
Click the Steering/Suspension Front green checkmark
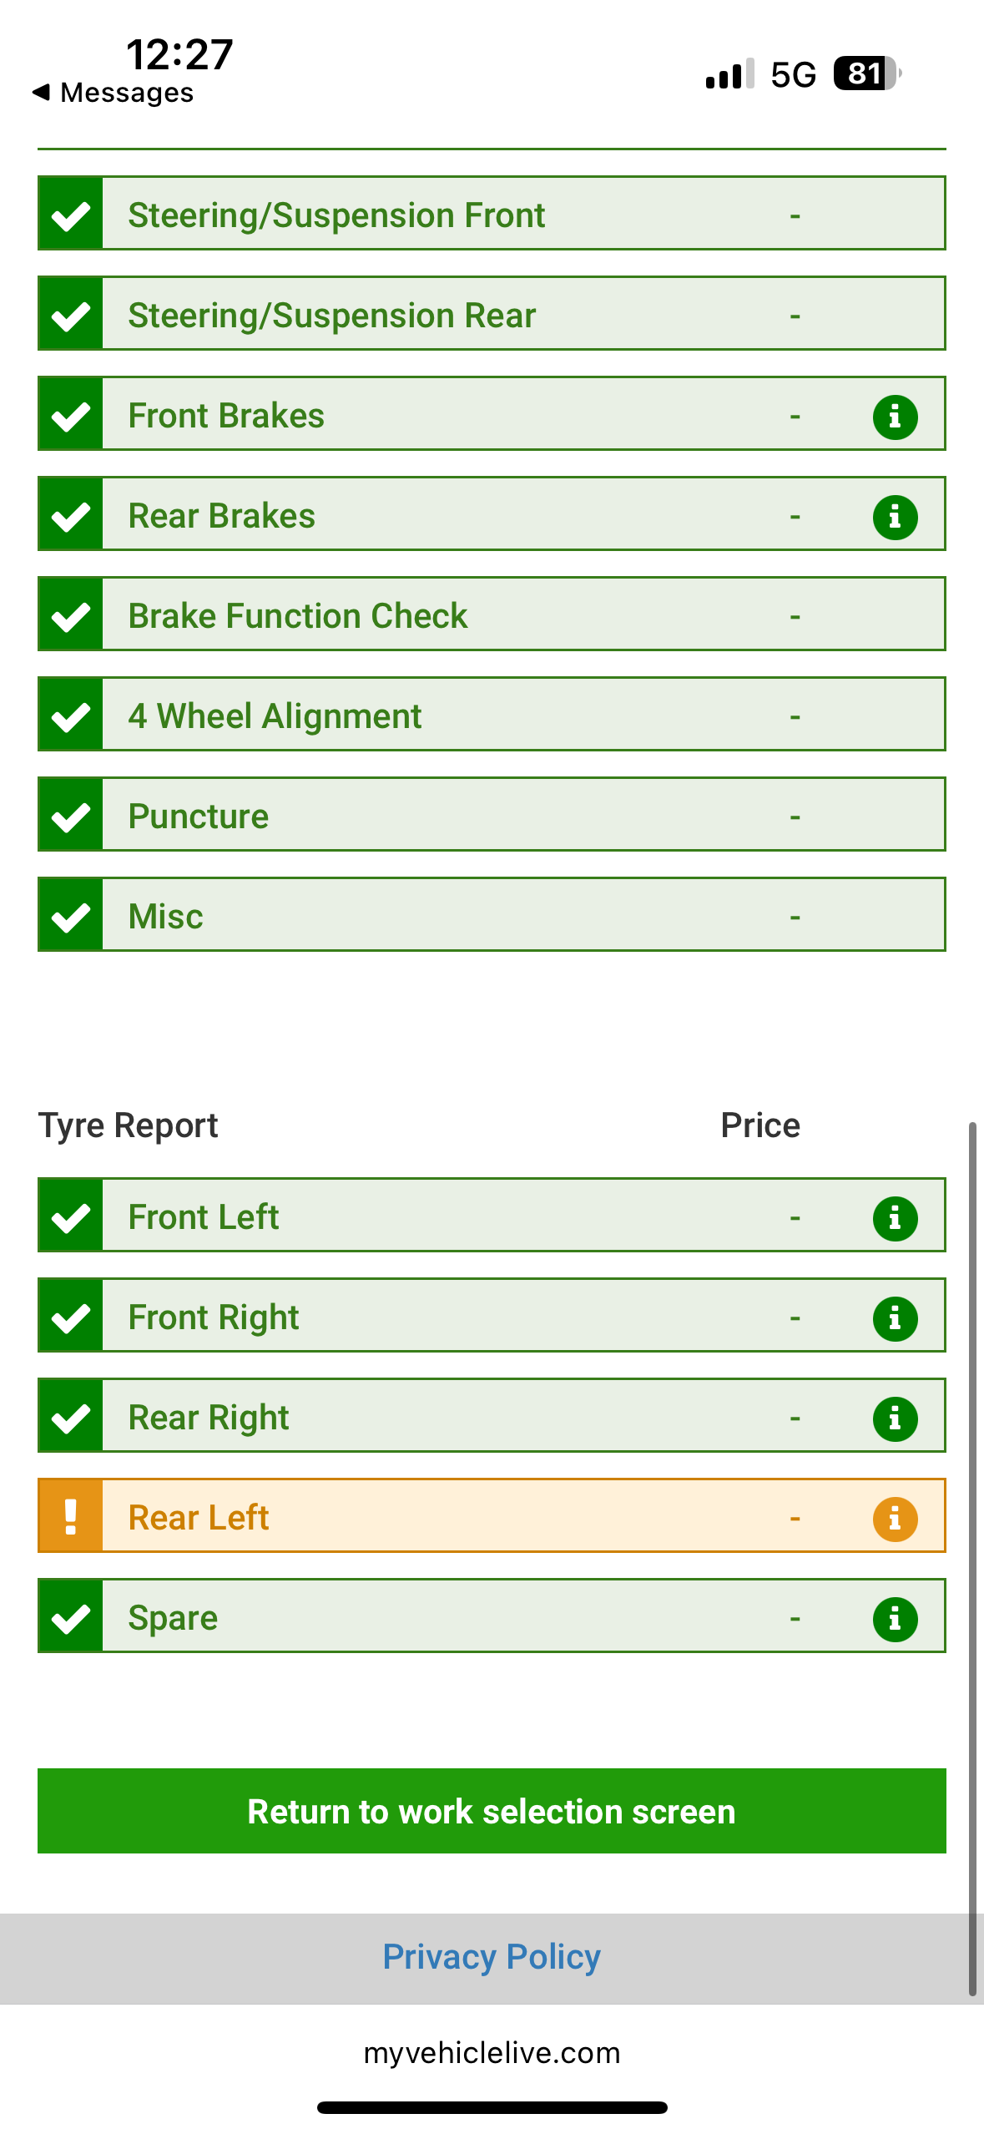click(71, 215)
